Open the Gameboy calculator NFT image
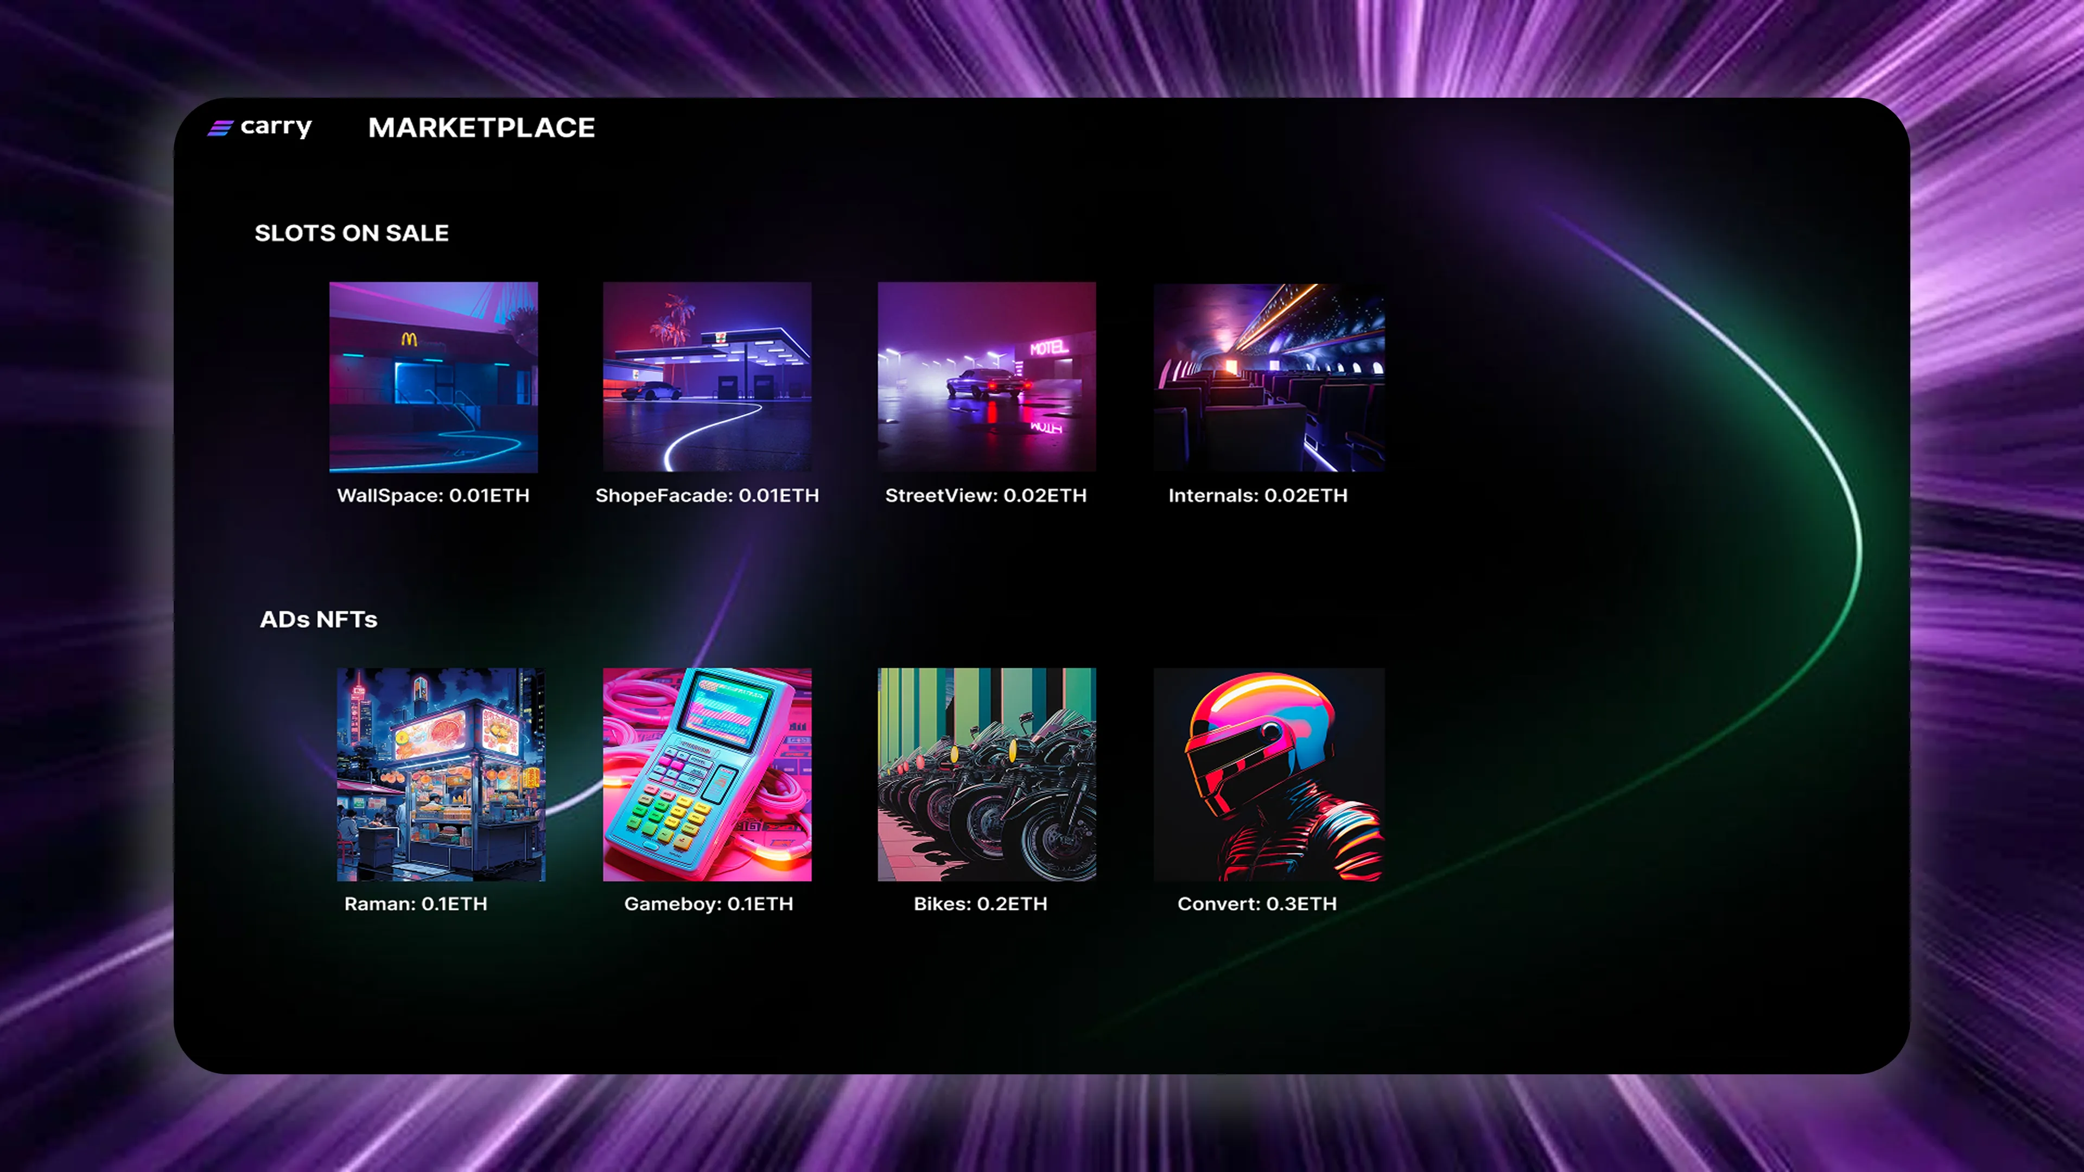The image size is (2084, 1172). [707, 774]
